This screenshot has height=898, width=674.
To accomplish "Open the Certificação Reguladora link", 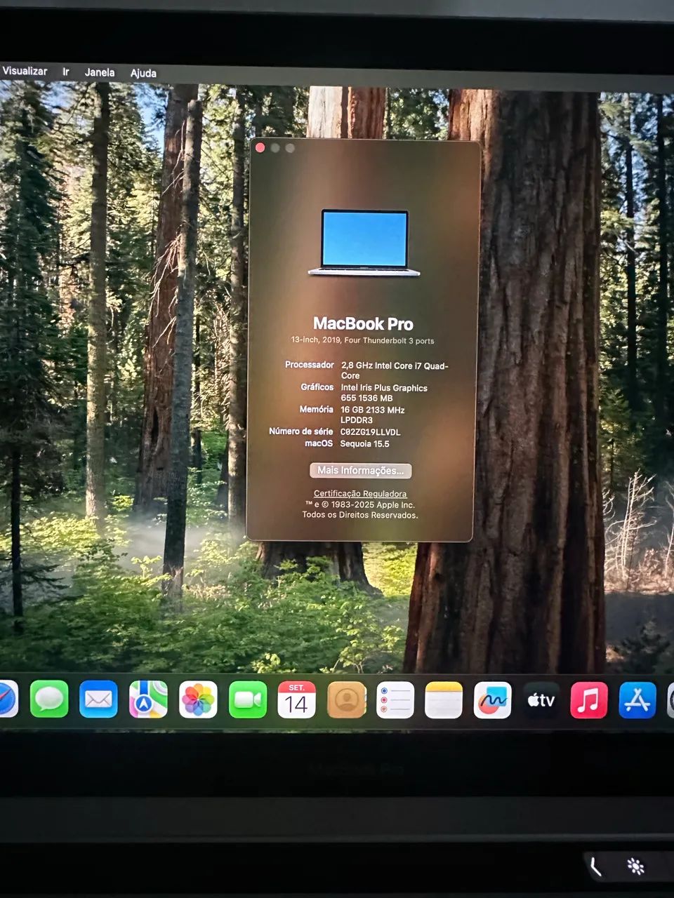I will coord(360,494).
